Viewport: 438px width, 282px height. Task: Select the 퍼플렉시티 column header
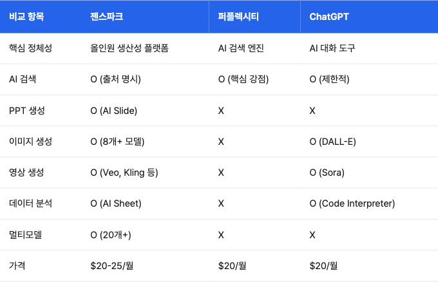tap(238, 17)
